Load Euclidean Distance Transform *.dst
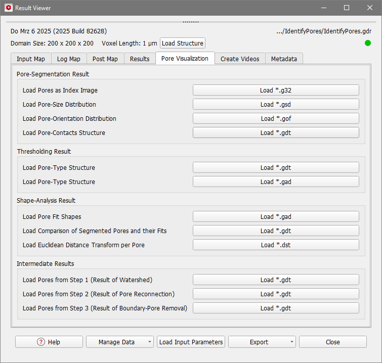Image resolution: width=382 pixels, height=363 pixels. pyautogui.click(x=276, y=245)
